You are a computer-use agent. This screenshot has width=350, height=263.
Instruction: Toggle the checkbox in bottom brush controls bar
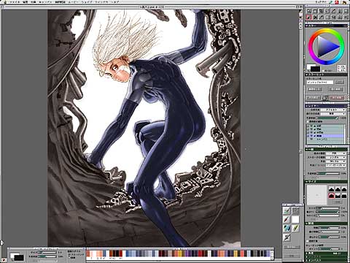[x=69, y=257]
